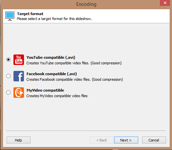
Task: Click the greyed-out < Back button
Action: click(101, 140)
